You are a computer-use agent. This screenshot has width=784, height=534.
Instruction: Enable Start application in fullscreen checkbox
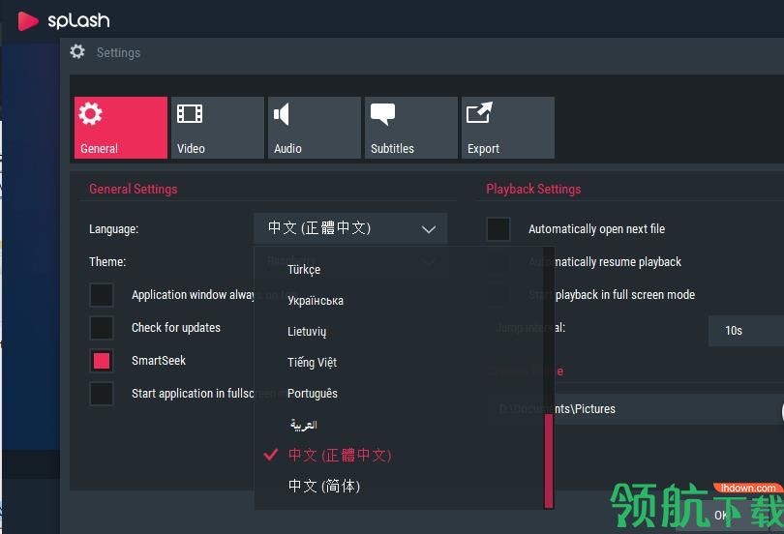pyautogui.click(x=102, y=394)
